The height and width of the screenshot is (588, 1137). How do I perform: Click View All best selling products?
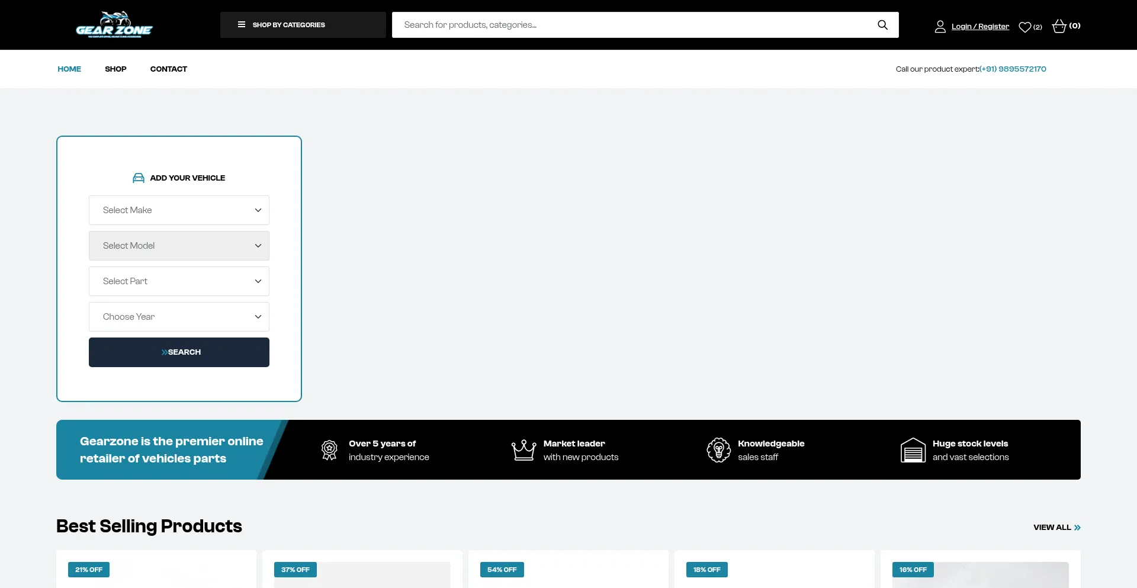tap(1056, 528)
